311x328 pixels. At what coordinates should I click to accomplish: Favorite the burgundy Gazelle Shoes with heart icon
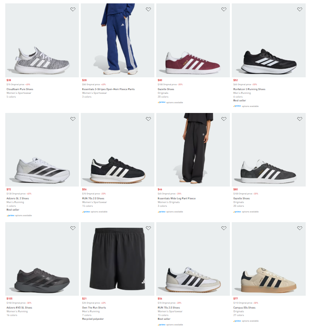tap(224, 9)
